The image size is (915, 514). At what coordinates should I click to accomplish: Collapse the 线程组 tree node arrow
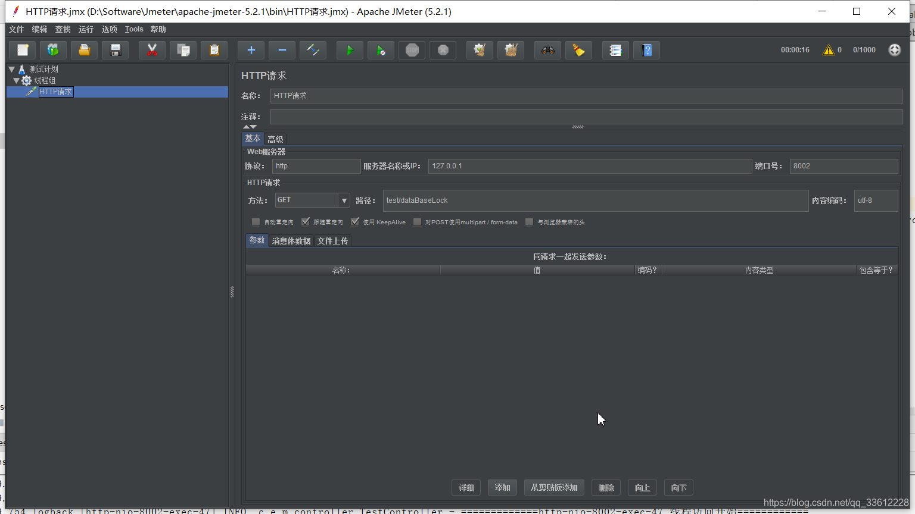(16, 80)
